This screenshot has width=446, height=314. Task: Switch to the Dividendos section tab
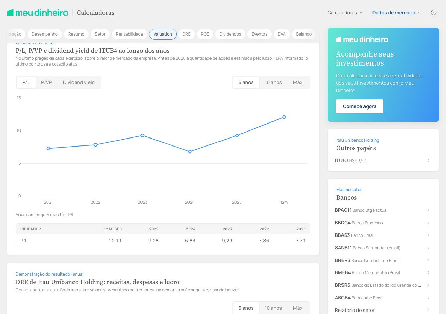(230, 34)
